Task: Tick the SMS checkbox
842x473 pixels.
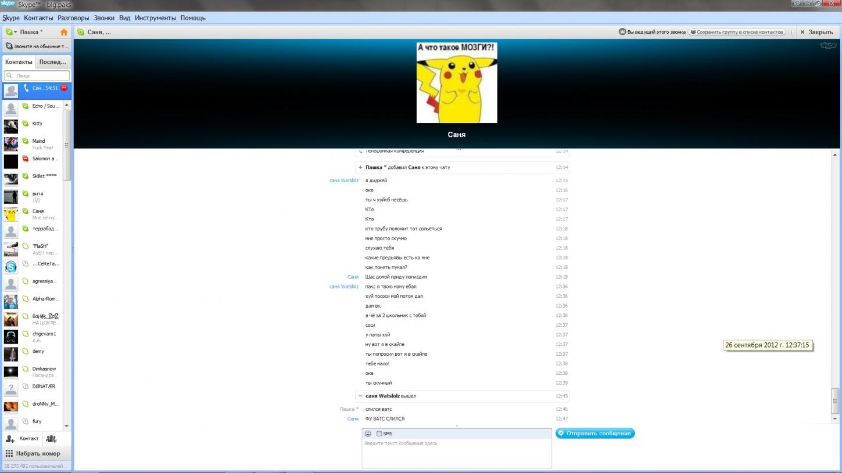Action: [x=379, y=434]
